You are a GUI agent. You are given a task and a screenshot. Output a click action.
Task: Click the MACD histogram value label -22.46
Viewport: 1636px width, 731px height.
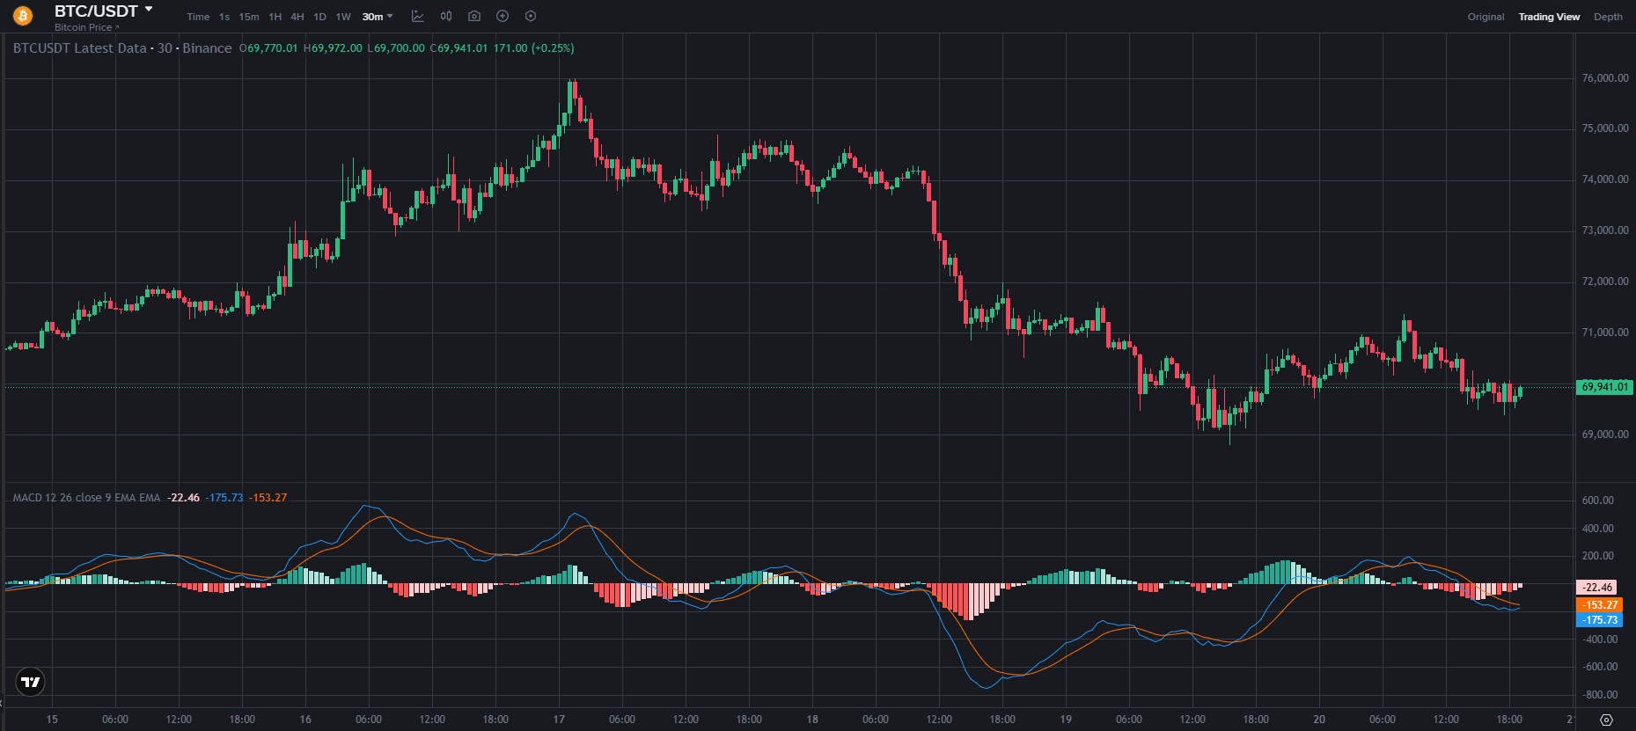coord(1597,588)
